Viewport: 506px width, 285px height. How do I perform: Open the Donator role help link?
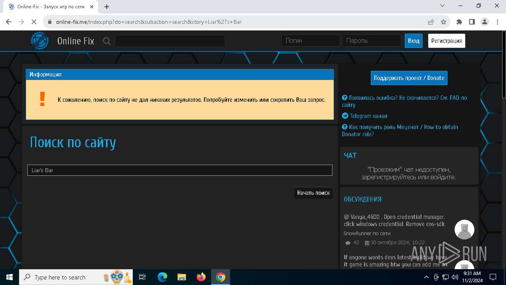400,130
